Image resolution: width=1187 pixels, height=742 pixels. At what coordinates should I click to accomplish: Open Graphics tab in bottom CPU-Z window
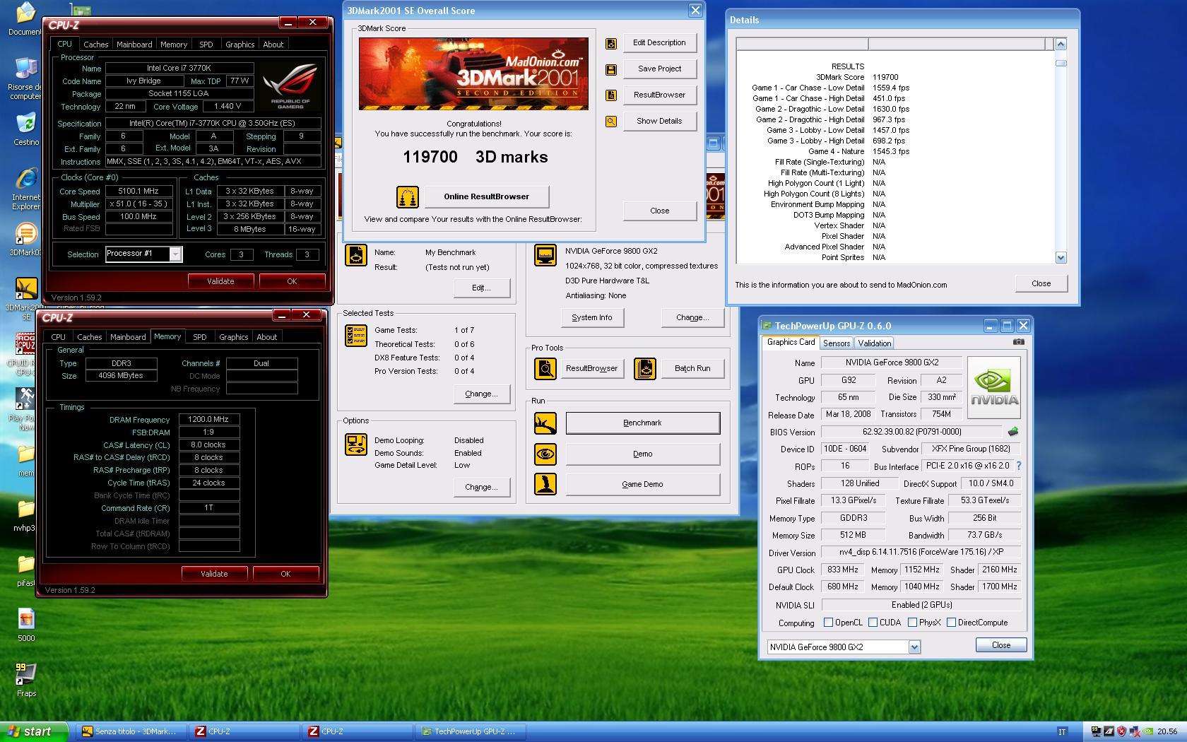pyautogui.click(x=234, y=337)
